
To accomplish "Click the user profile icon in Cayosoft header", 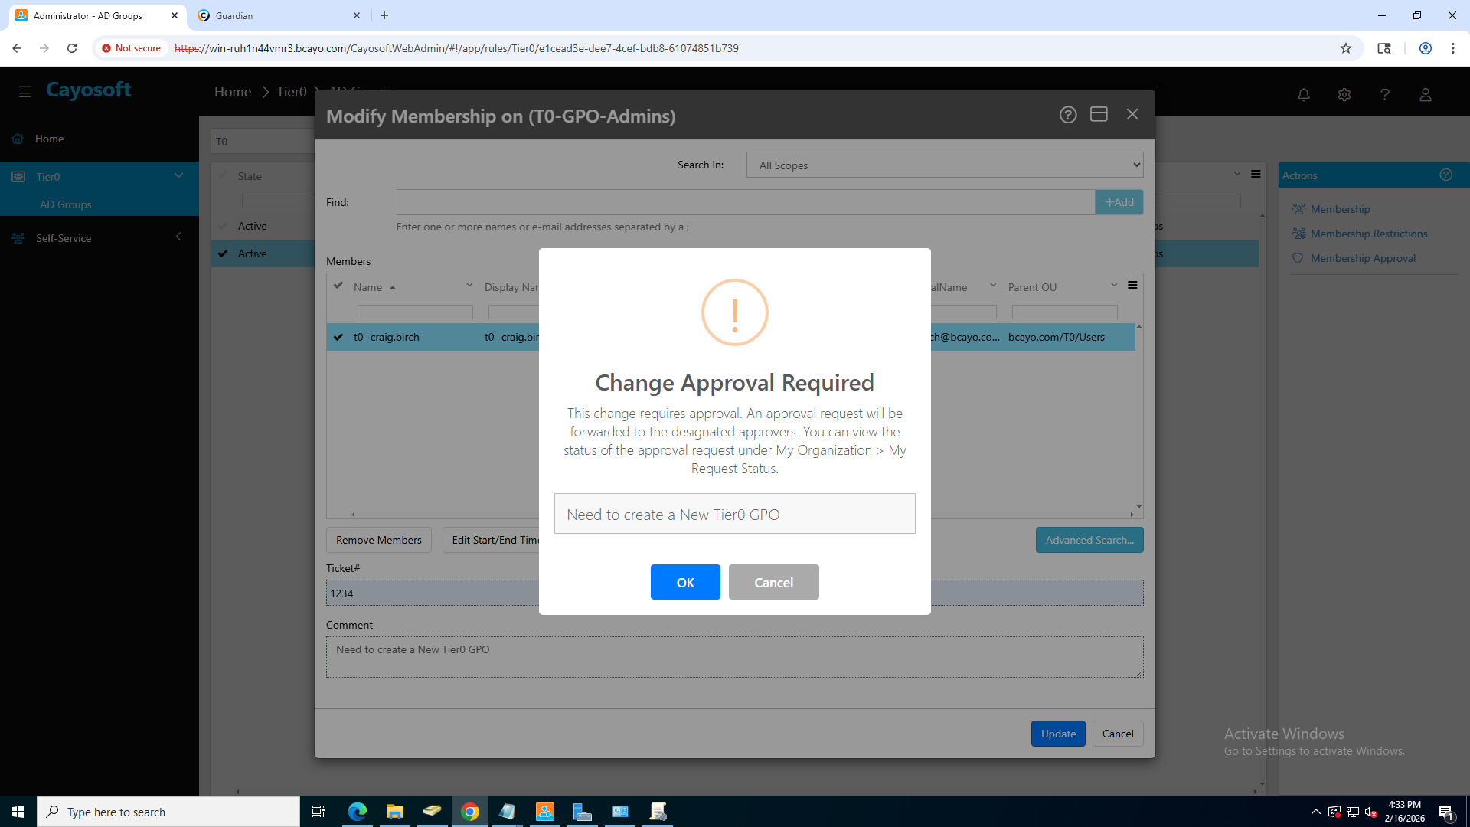I will [1425, 94].
